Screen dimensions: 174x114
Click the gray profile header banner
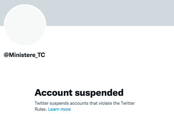[x=110, y=13]
